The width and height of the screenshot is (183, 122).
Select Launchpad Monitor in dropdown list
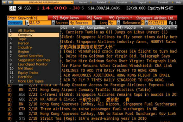click(34, 64)
